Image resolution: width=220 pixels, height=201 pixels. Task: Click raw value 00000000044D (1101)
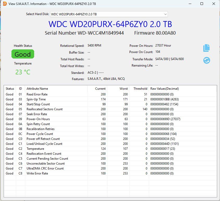(164, 144)
